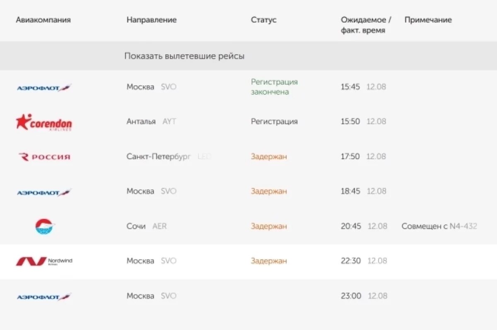This screenshot has width=497, height=330.
Task: Sort by Авиакомпания column header
Action: (x=43, y=20)
